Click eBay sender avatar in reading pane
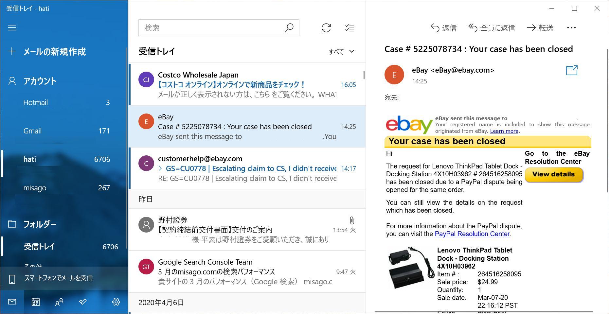The width and height of the screenshot is (609, 314). click(x=394, y=75)
